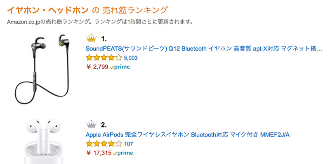This screenshot has width=330, height=164.
Task: Click the イヤホン・ヘッドホン category heading
Action: (47, 10)
